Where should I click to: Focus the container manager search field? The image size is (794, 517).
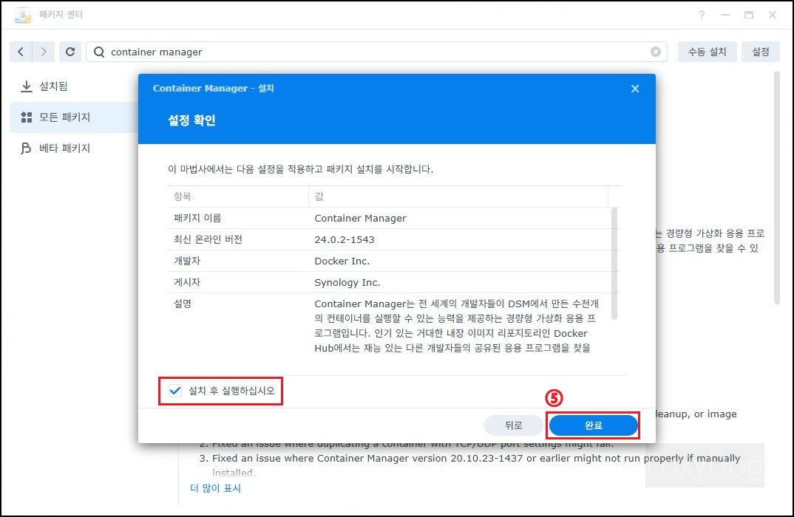click(376, 52)
